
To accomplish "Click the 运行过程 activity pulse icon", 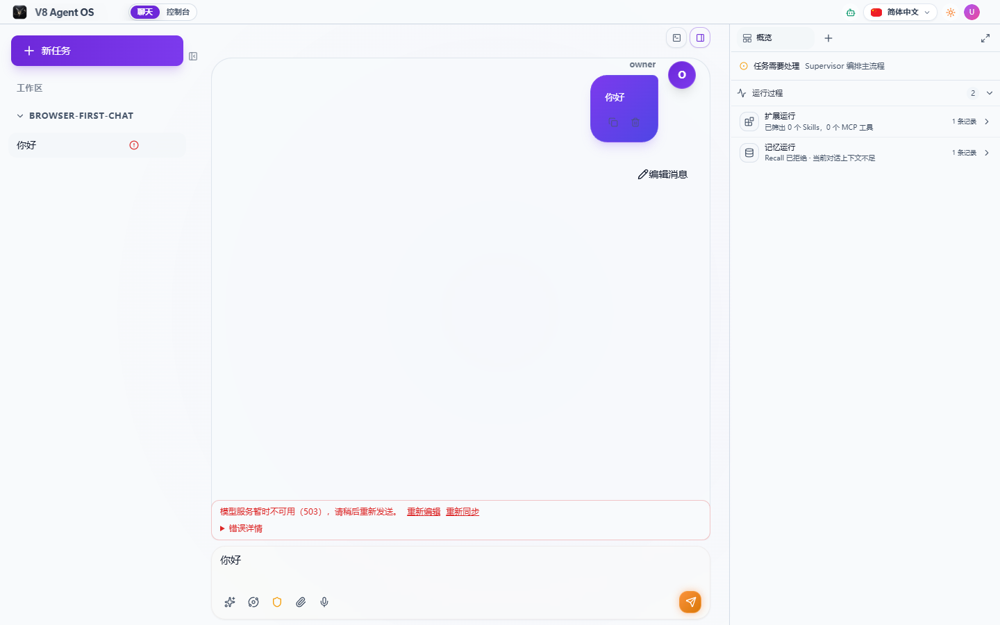I will tap(742, 93).
